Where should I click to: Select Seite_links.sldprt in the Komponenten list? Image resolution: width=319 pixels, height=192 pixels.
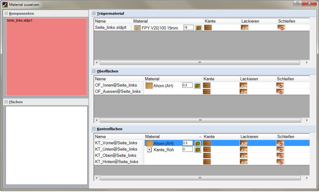19,21
